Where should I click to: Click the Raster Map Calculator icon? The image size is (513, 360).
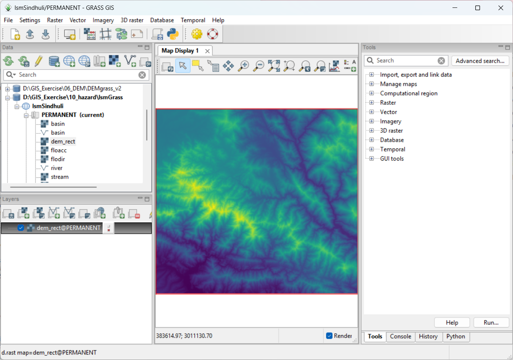(90, 34)
